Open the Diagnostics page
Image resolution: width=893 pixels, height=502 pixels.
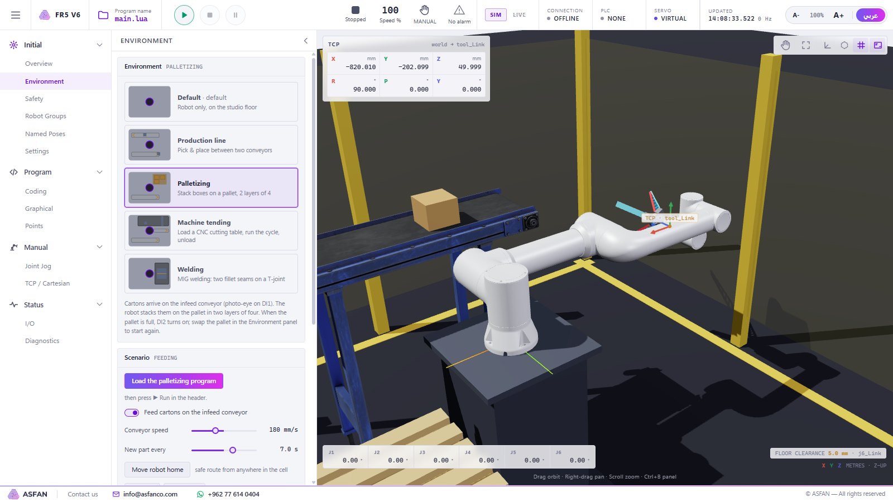click(42, 341)
